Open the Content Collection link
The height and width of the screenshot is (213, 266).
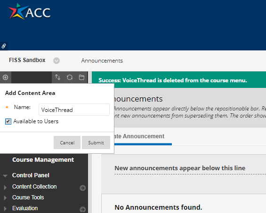click(x=34, y=187)
